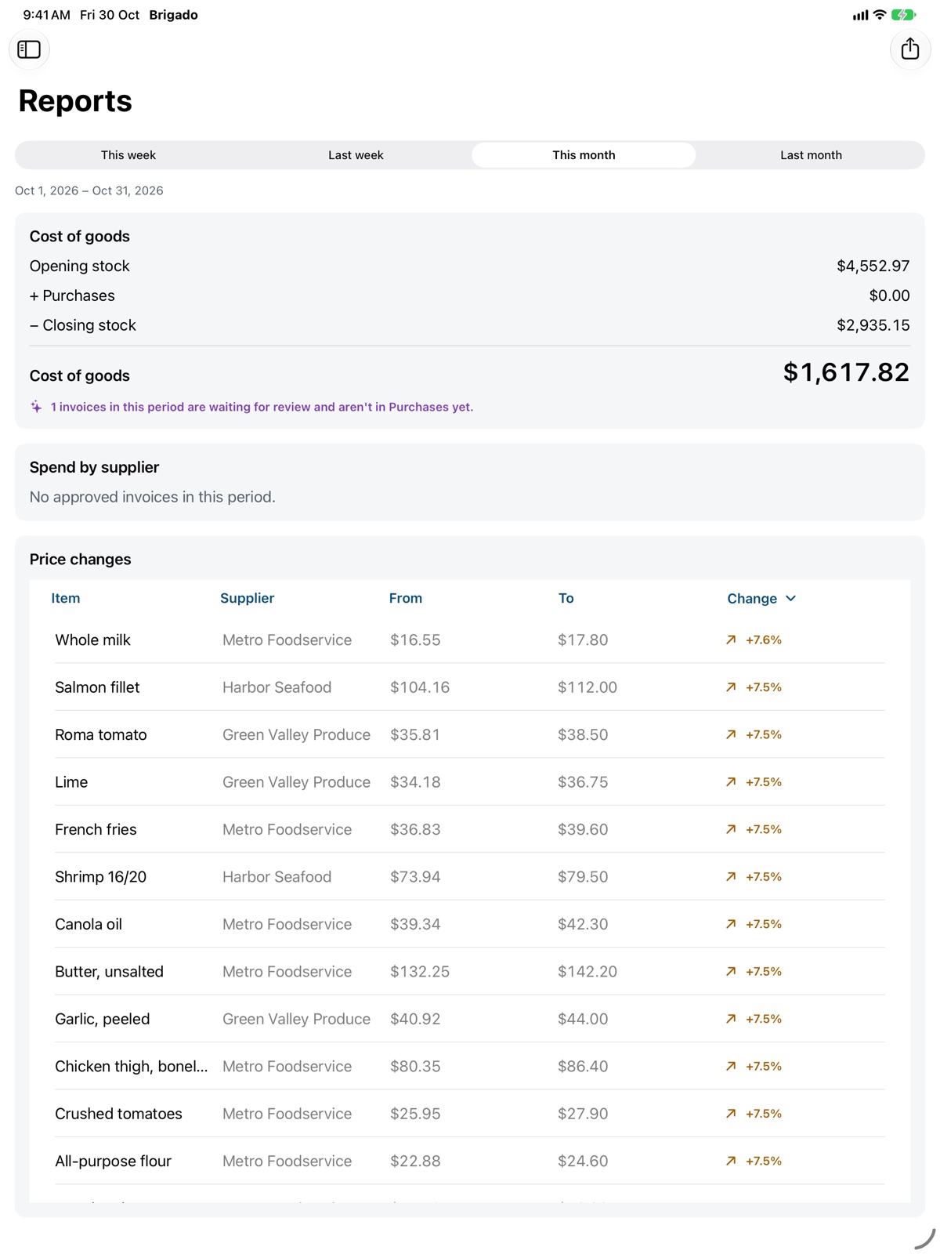The width and height of the screenshot is (940, 1254).
Task: Click the up arrow in Crushed tomatoes row
Action: (x=731, y=1114)
